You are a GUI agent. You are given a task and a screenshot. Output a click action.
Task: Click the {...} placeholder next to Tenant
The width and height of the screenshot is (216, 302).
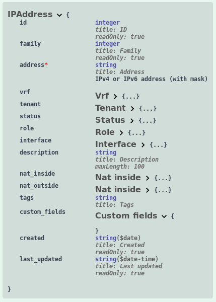click(148, 108)
